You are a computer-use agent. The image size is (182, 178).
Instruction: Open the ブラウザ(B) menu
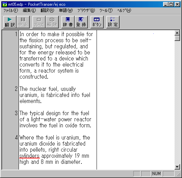click(x=86, y=10)
